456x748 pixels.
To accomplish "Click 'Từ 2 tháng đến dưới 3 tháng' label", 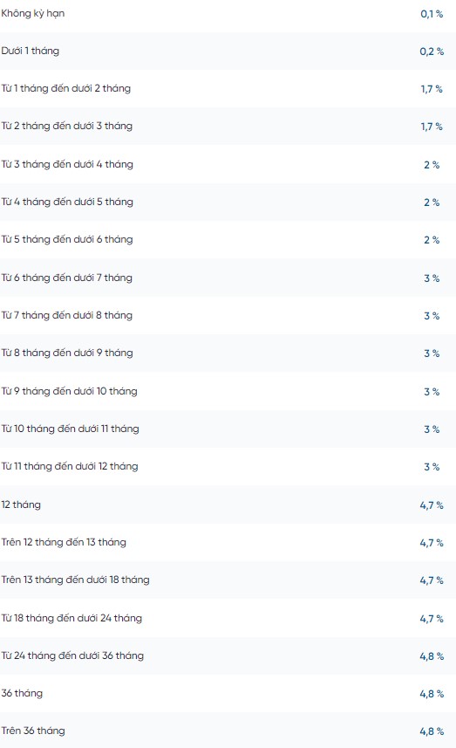I will coord(67,126).
